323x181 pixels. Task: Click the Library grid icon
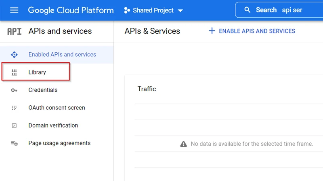[15, 72]
